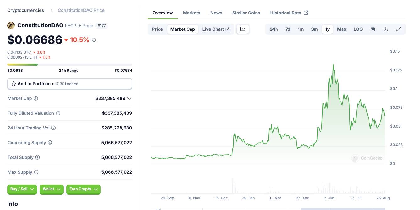
Task: Open the price change info icon
Action: [x=94, y=40]
